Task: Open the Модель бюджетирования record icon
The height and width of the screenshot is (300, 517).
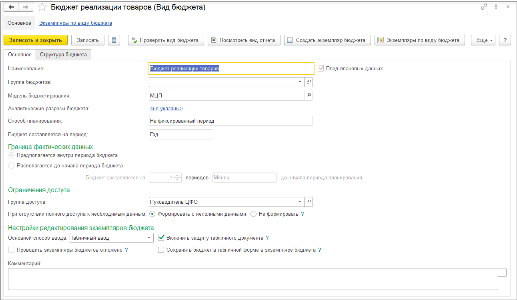Action: 309,95
